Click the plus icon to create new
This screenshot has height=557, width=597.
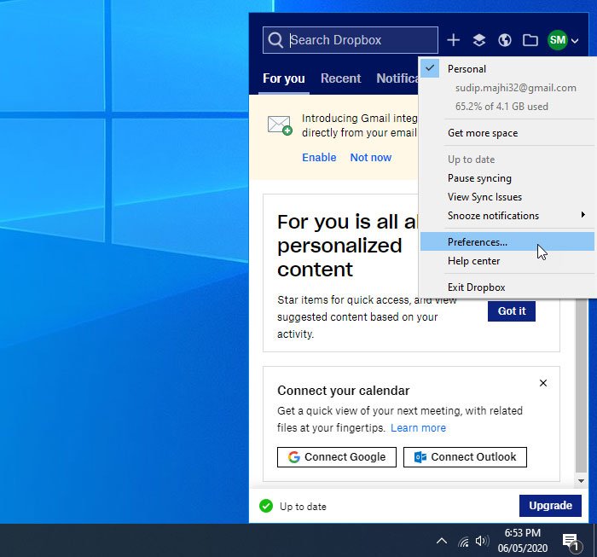pyautogui.click(x=454, y=40)
